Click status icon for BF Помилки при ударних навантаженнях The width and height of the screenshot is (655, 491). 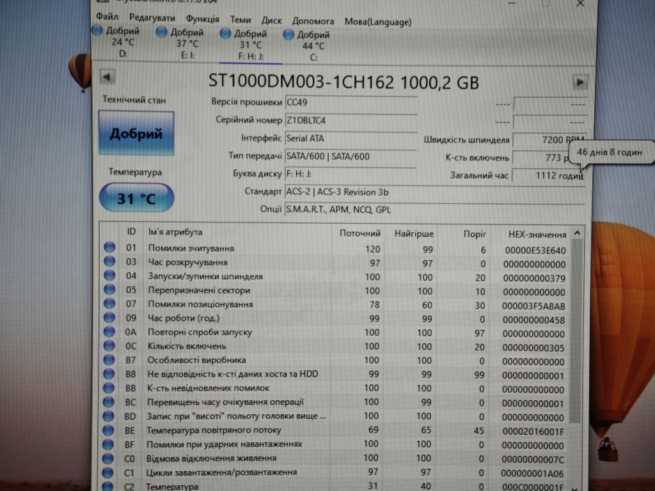[x=108, y=444]
